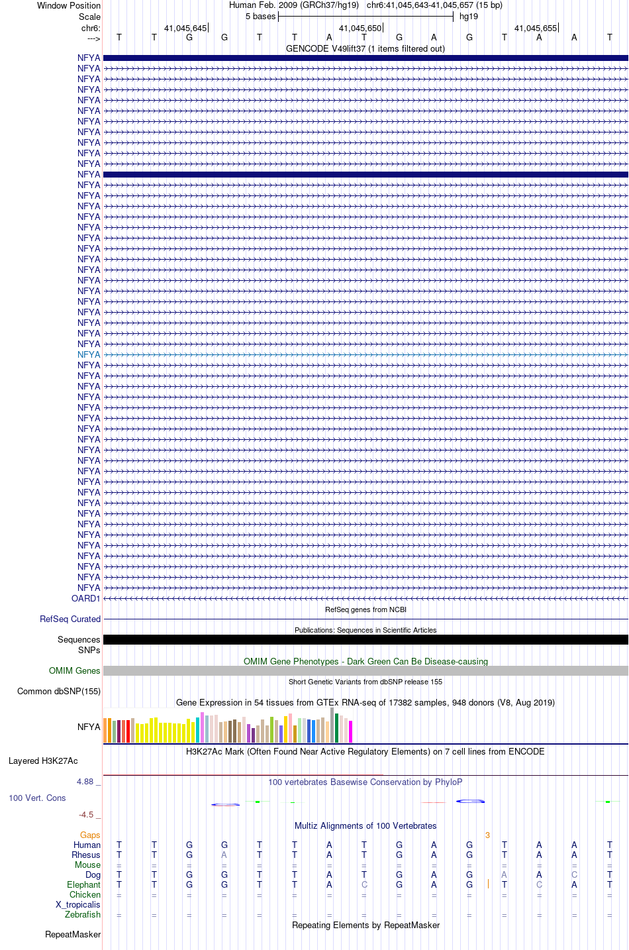Click the 'RefSeq genes from NCBI' title

pyautogui.click(x=365, y=609)
